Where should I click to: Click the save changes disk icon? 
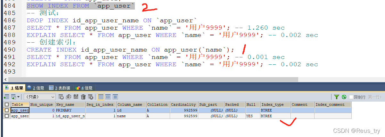point(76,97)
